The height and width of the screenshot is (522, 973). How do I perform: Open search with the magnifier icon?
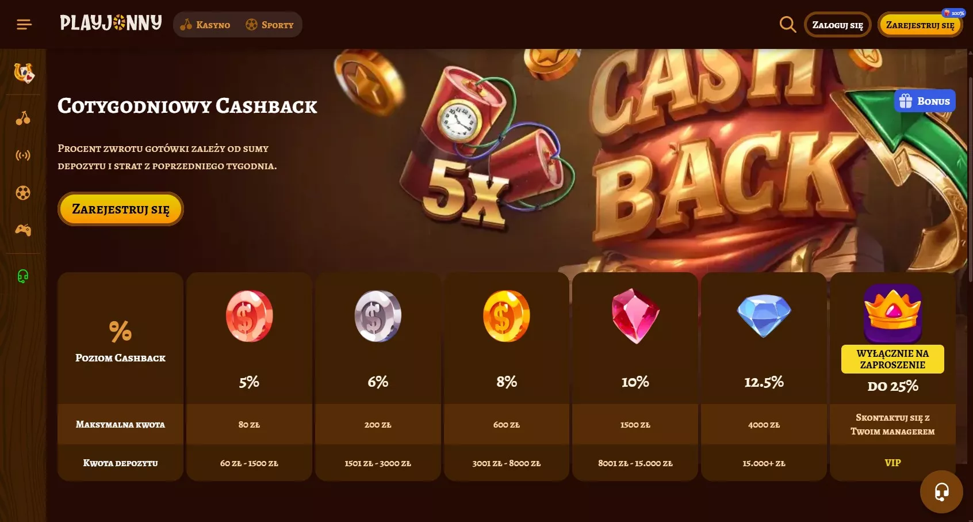click(787, 24)
